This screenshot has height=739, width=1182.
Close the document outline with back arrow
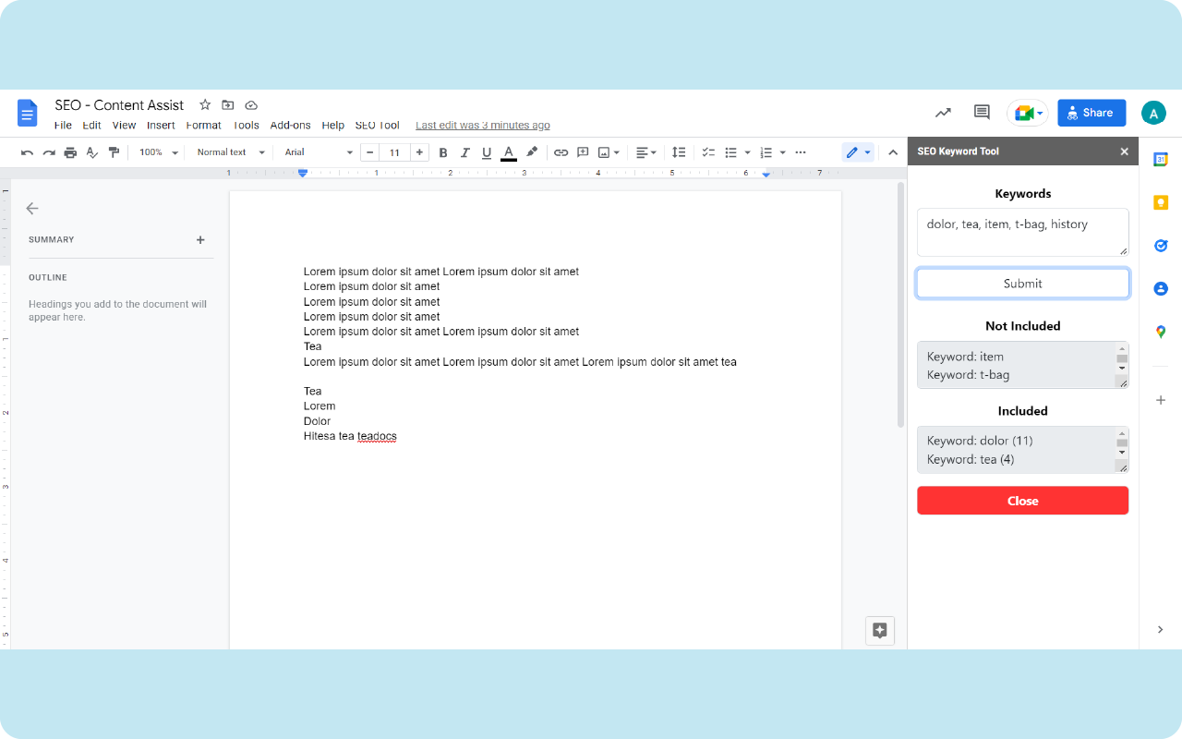click(32, 209)
